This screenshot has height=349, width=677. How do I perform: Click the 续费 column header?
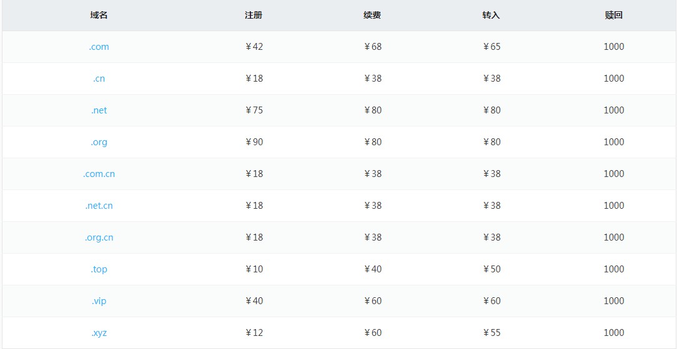click(x=372, y=15)
